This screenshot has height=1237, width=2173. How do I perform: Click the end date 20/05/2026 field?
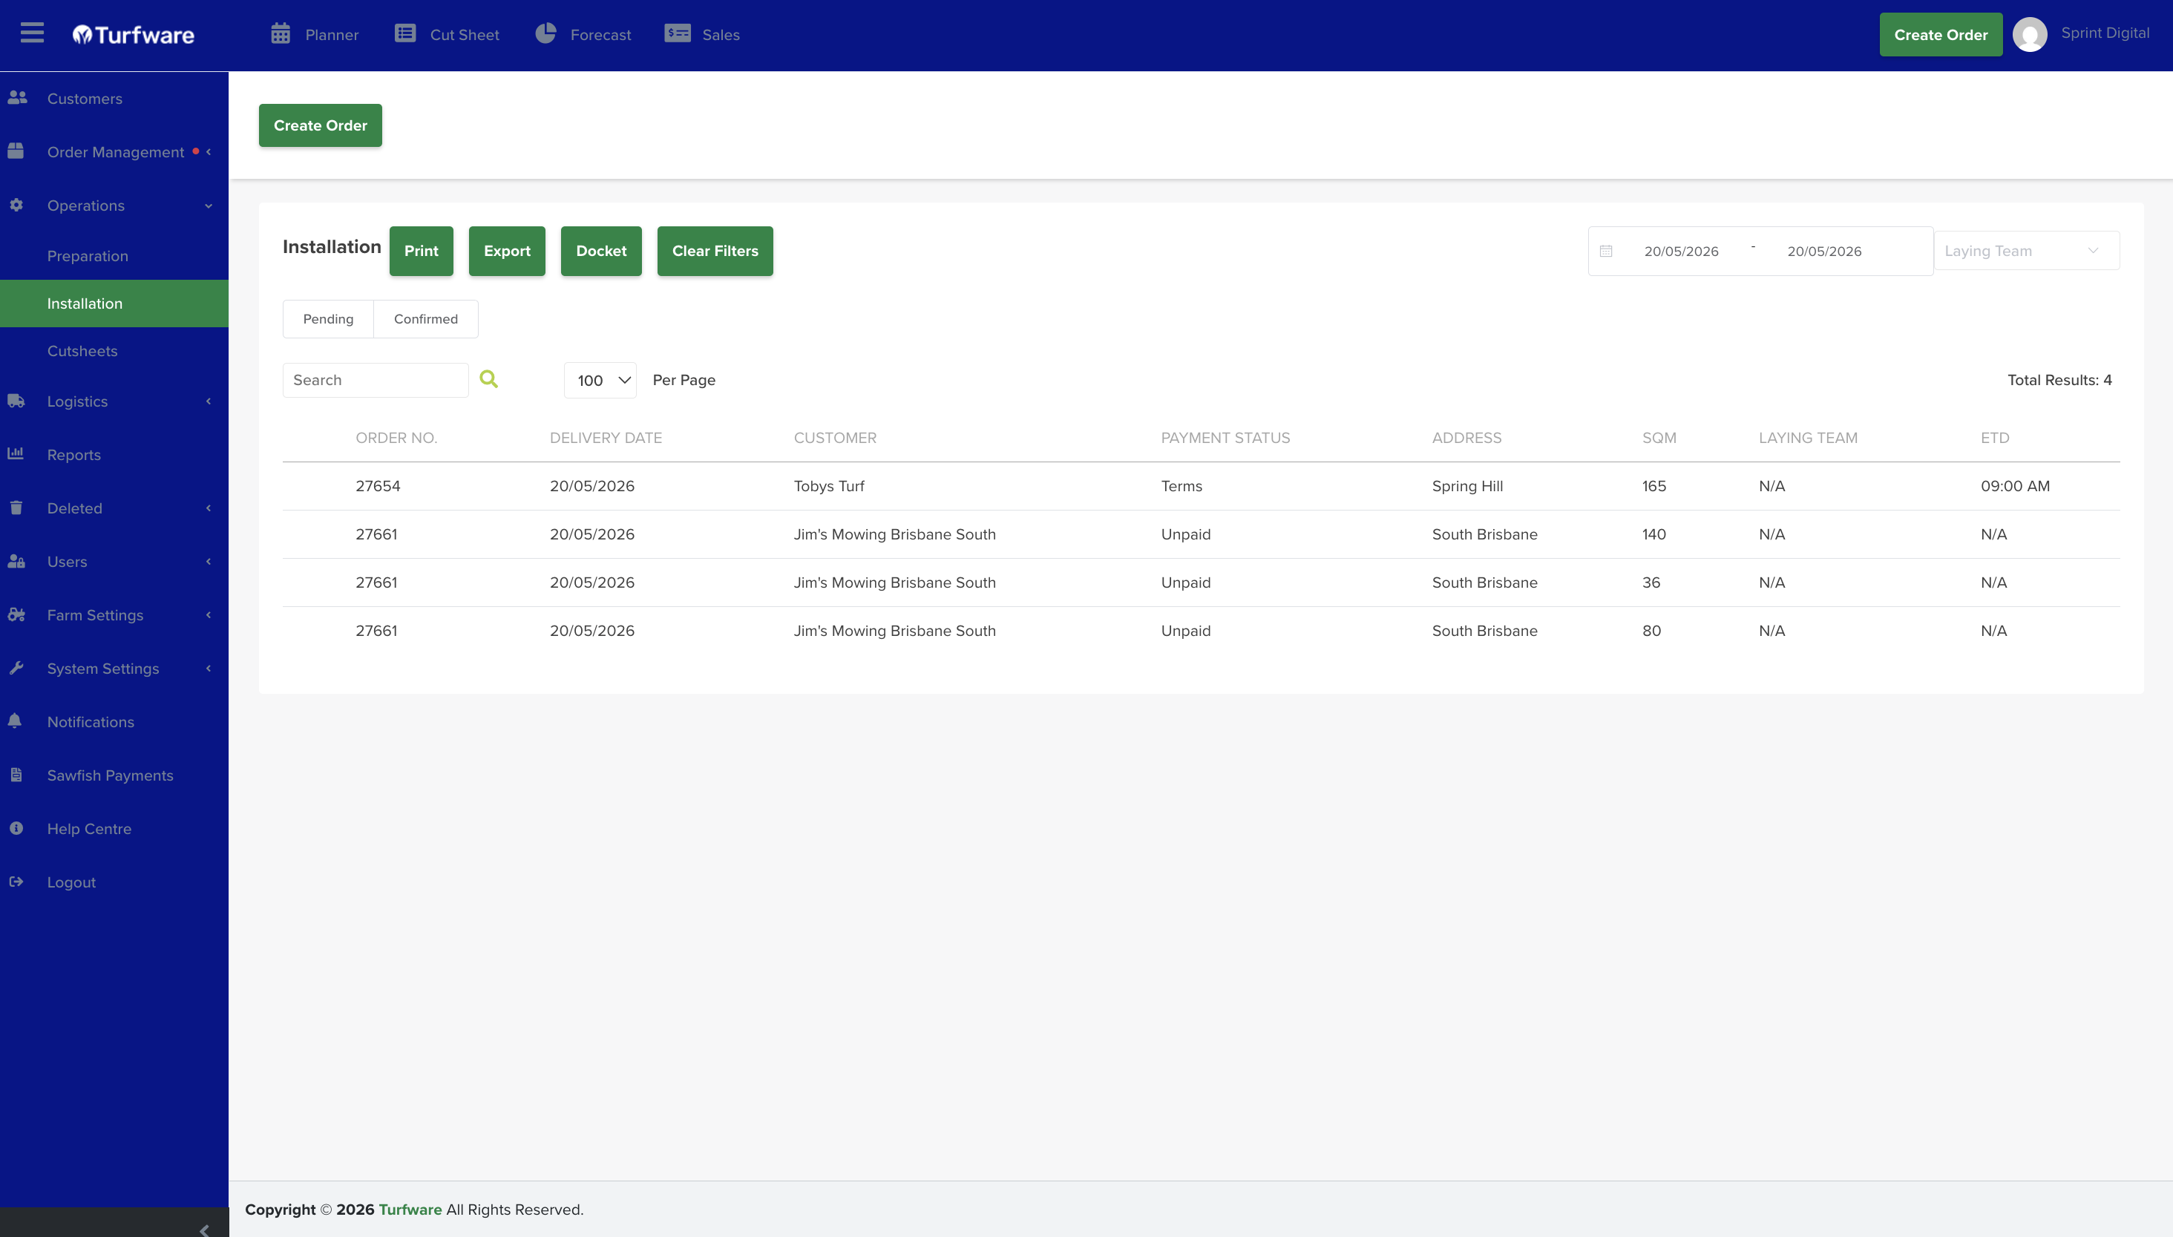click(1824, 252)
